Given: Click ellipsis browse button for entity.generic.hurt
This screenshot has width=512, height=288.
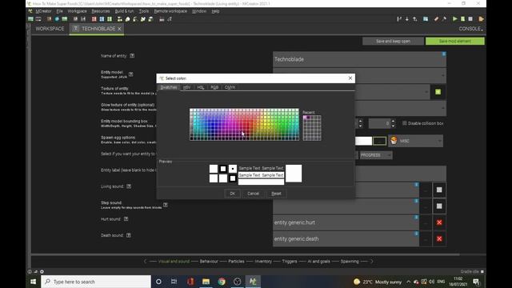Looking at the screenshot, I should pyautogui.click(x=426, y=222).
